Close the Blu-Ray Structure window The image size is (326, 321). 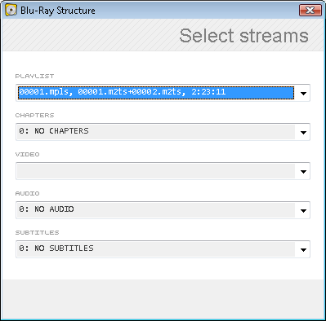tap(310, 11)
